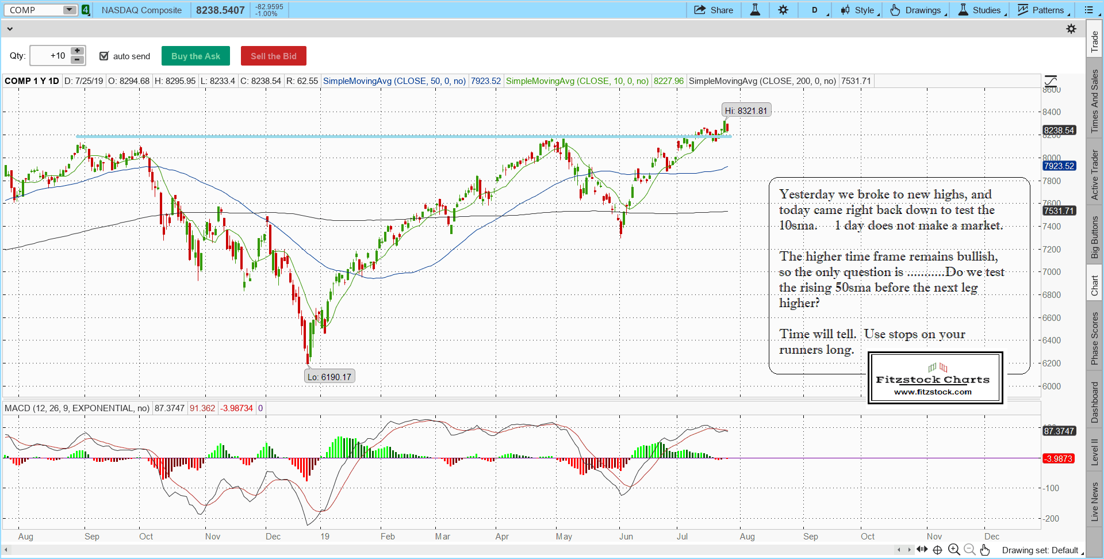Screen dimensions: 1104x559
Task: Switch to the Active Trader side tab
Action: point(1095,175)
